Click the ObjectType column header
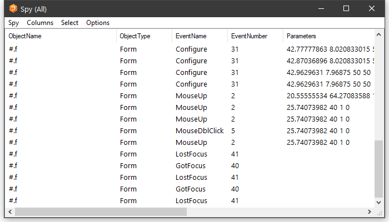This screenshot has width=389, height=222. (x=134, y=36)
